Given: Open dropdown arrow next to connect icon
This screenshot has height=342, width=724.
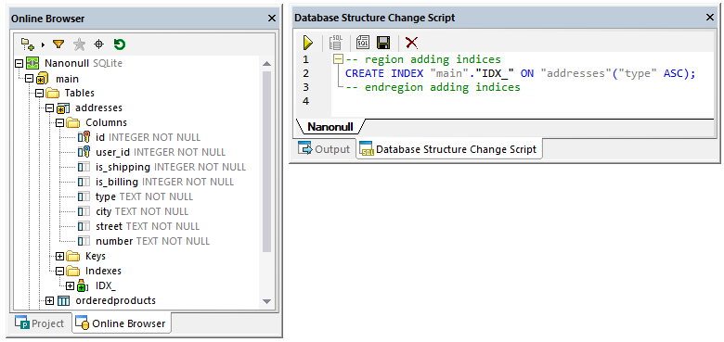Looking at the screenshot, I should 44,44.
